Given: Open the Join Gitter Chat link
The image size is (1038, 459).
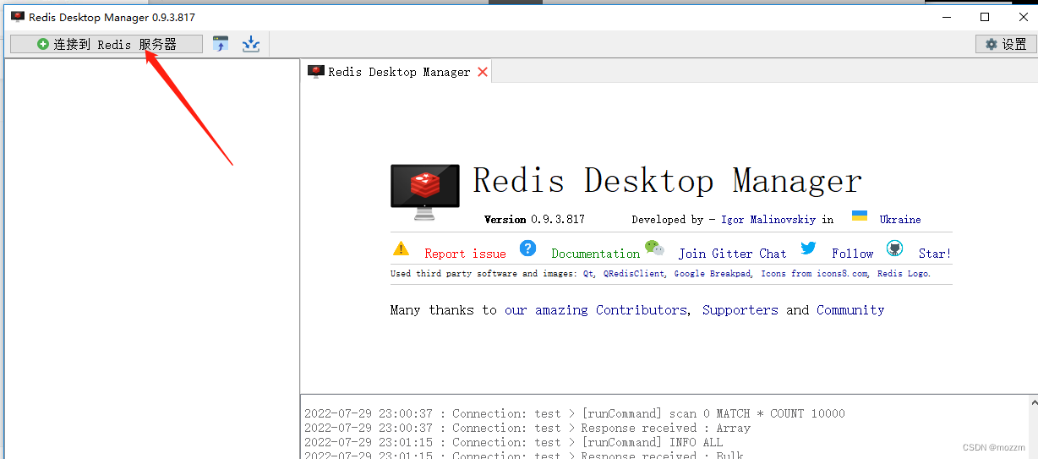Looking at the screenshot, I should (732, 254).
